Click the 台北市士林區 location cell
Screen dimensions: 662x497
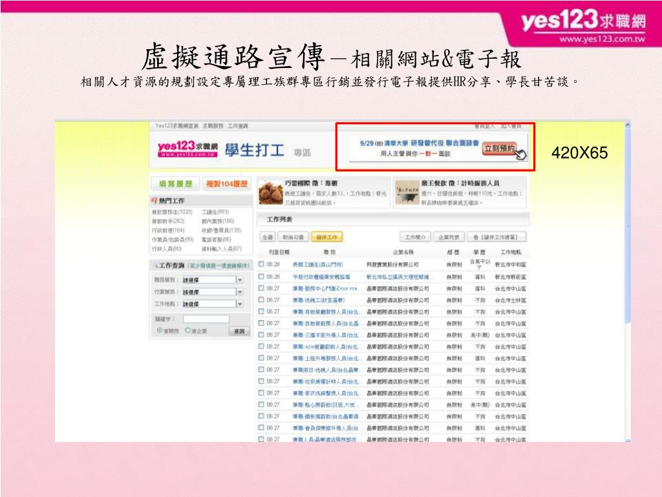(511, 300)
